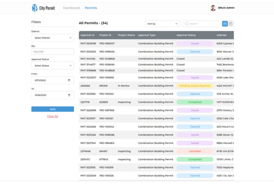This screenshot has height=184, width=274.
Task: Switch to the map view icon
Action: [x=231, y=23]
